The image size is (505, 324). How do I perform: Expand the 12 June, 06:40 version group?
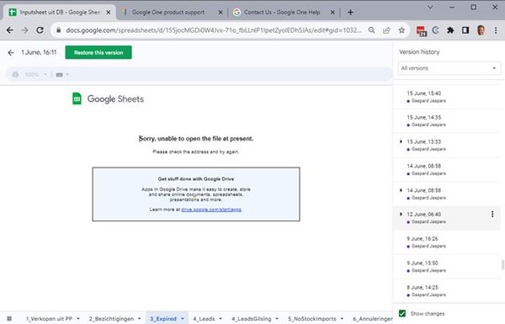(x=401, y=214)
